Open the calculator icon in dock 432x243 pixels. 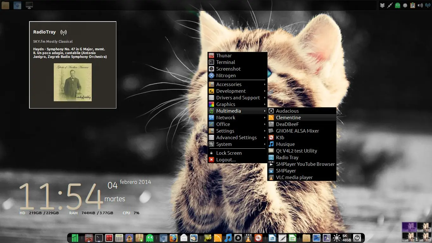[x=119, y=238]
